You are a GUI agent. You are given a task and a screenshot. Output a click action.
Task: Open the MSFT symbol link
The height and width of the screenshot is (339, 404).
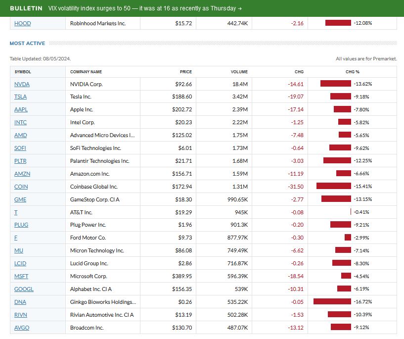click(21, 276)
